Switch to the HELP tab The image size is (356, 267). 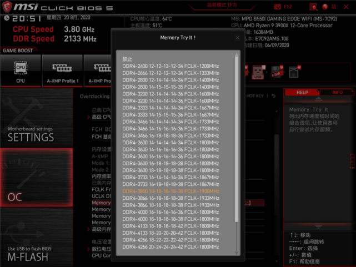(302, 93)
